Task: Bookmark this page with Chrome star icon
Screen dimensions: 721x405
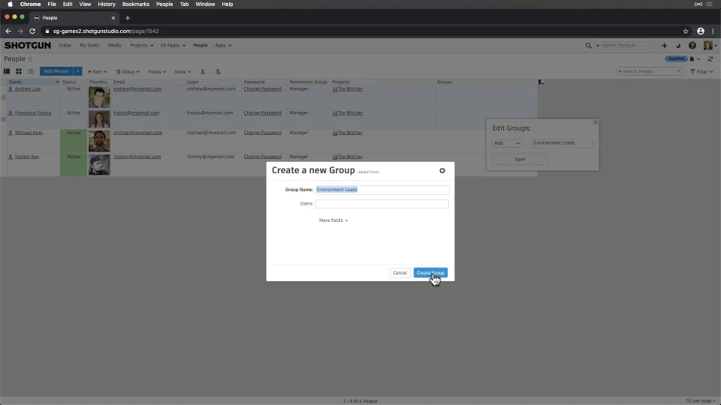Action: [x=685, y=31]
